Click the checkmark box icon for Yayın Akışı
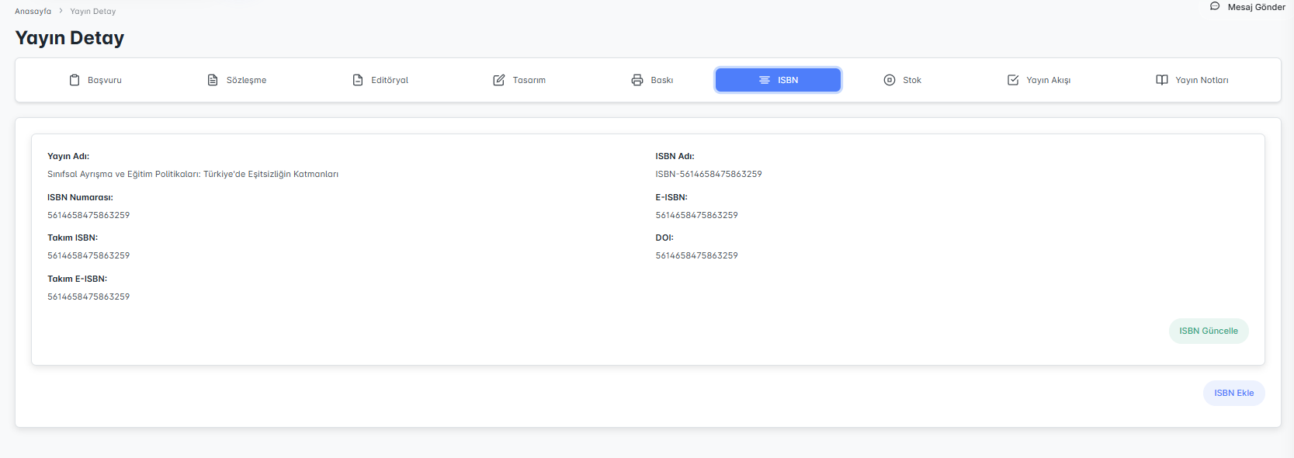1294x458 pixels. click(x=1013, y=80)
